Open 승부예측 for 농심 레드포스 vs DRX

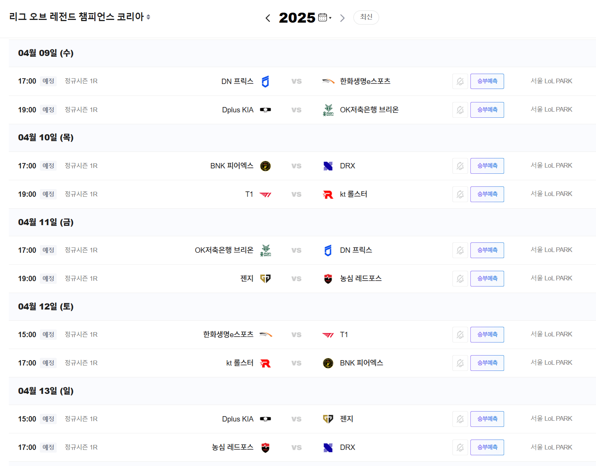click(x=487, y=447)
